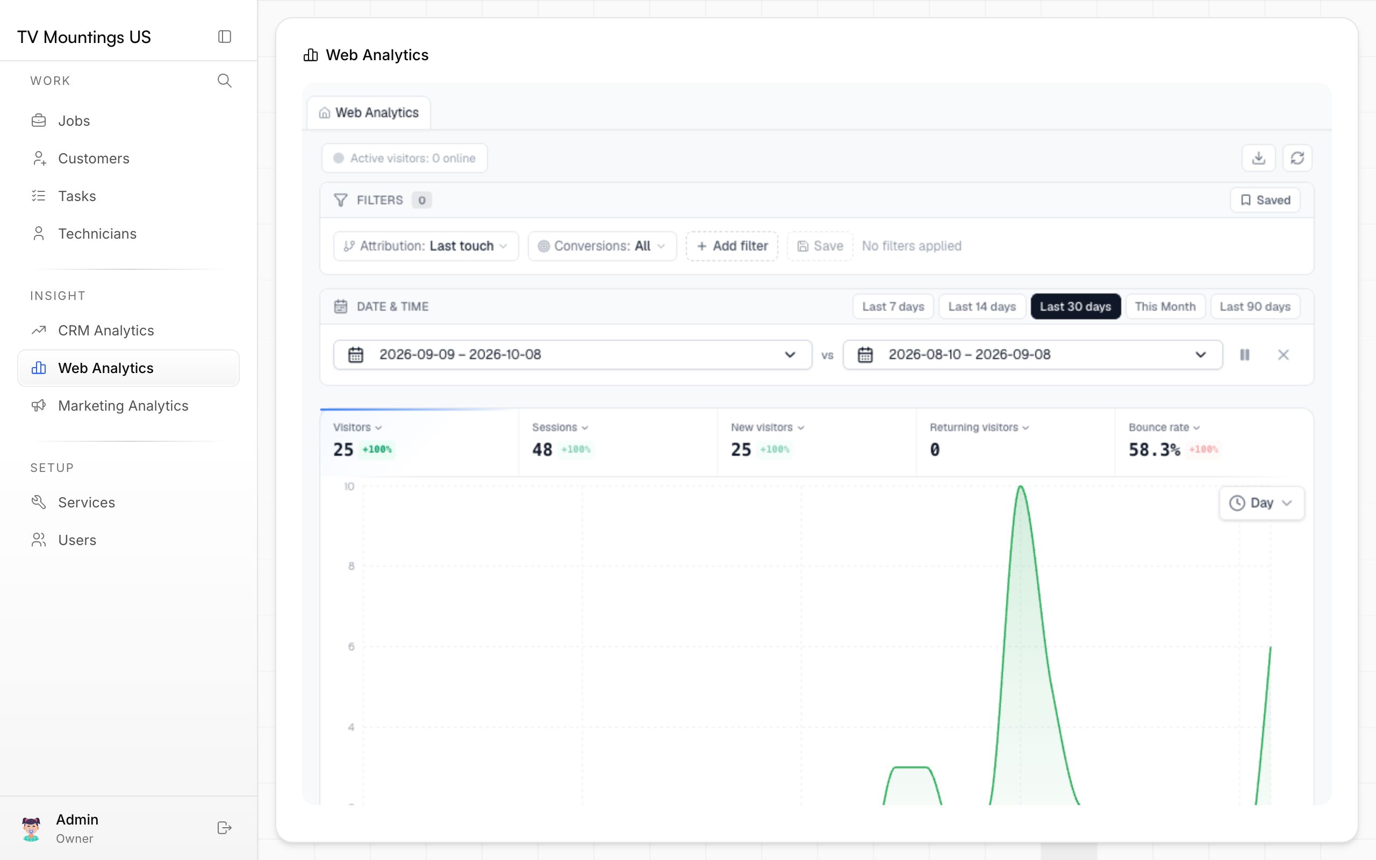Click the log out icon
This screenshot has width=1376, height=860.
point(225,828)
